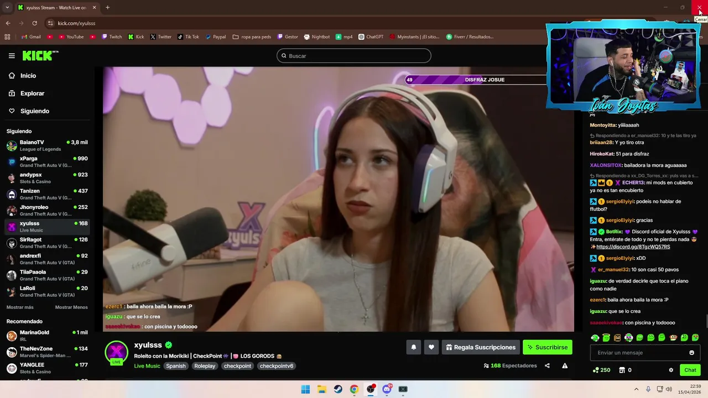The image size is (708, 398).
Task: Focus the Buscar search field
Action: pos(354,56)
